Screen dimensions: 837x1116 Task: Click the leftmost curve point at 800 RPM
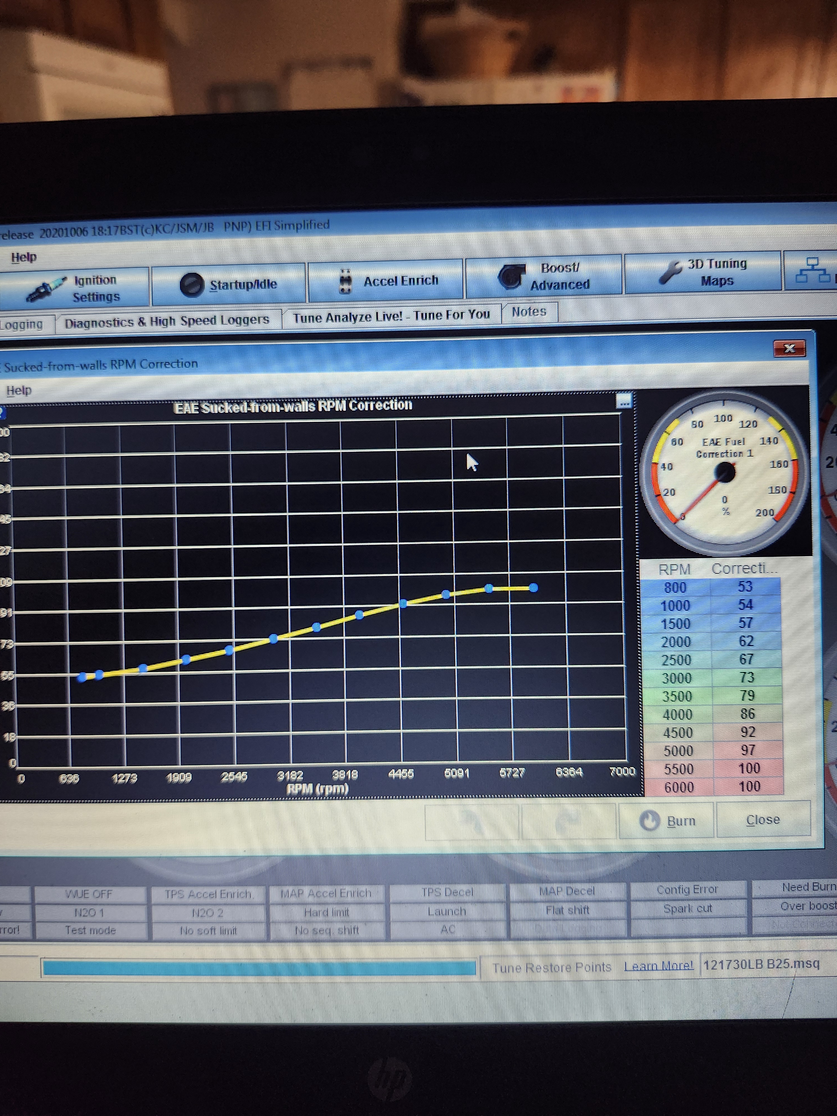[82, 678]
